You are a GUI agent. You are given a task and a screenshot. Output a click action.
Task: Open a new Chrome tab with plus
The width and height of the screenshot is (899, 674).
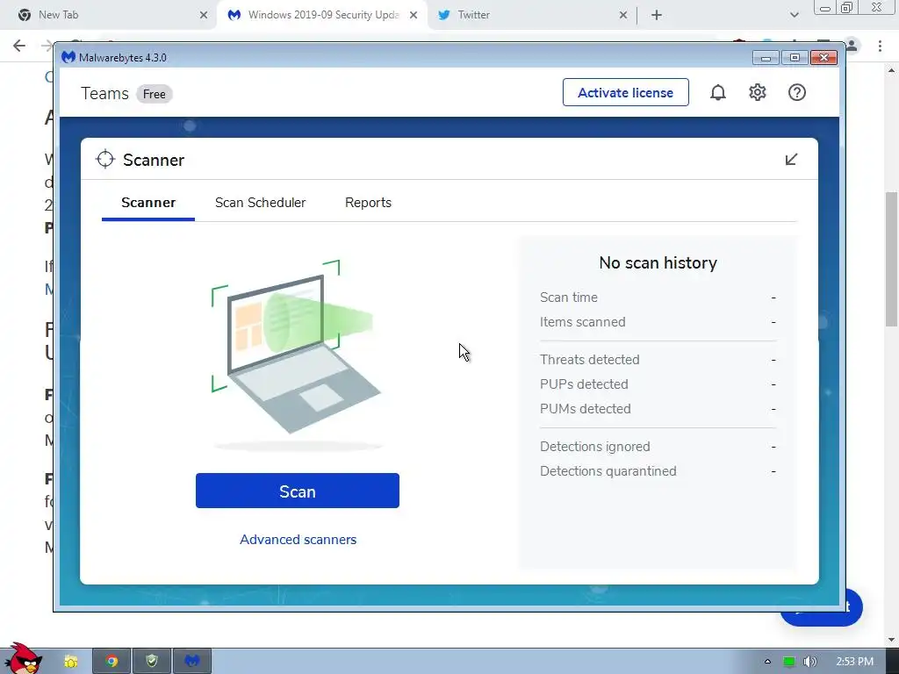(657, 15)
